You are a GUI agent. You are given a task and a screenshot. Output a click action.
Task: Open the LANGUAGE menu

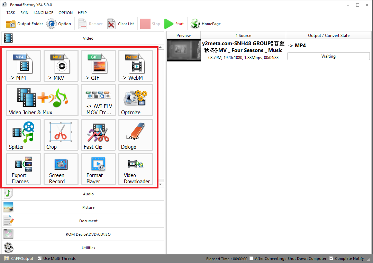coord(43,13)
